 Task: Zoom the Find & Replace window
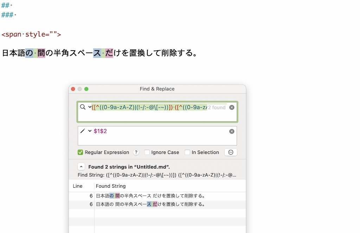tap(86, 89)
